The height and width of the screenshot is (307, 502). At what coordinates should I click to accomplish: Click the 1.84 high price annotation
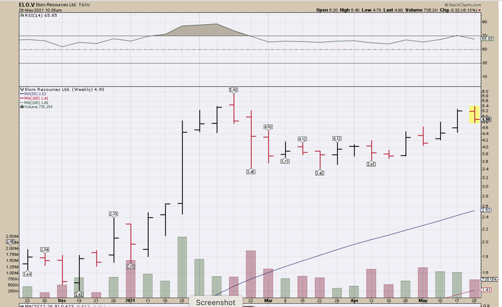point(45,250)
